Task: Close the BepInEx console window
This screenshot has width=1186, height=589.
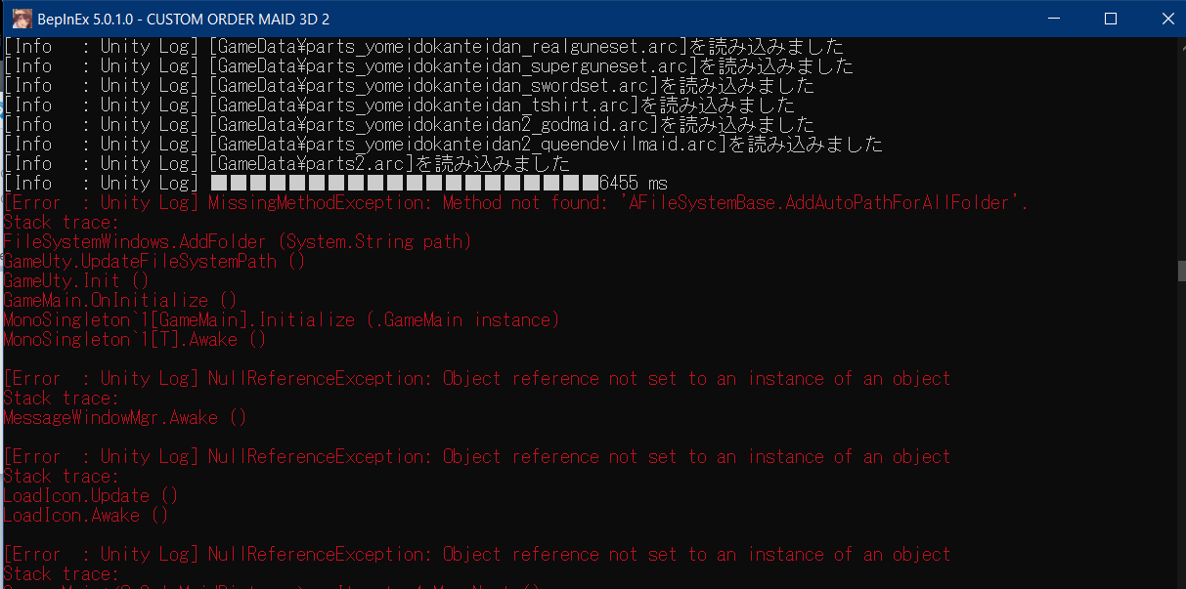Action: tap(1163, 19)
